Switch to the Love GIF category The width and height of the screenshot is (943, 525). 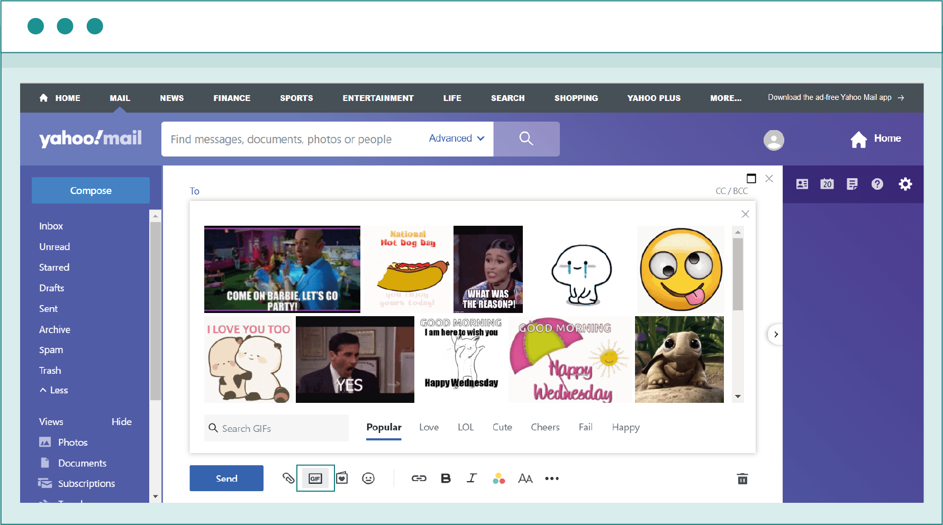click(x=429, y=427)
